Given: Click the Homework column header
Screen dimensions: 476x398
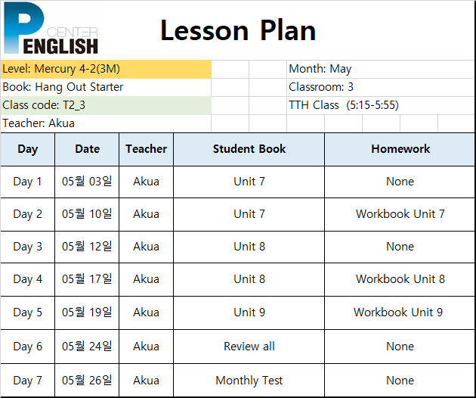Looking at the screenshot, I should tap(400, 149).
